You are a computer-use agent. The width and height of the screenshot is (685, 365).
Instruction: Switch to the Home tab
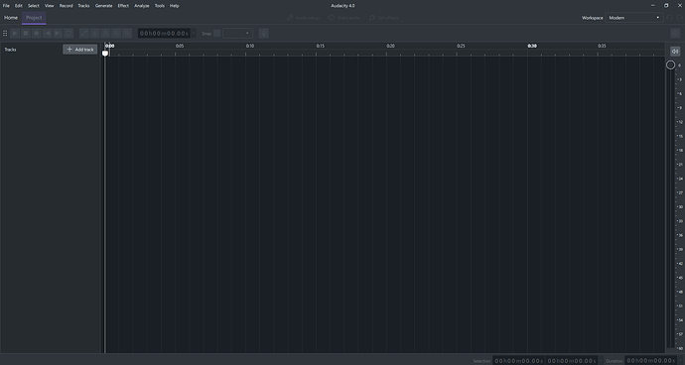pos(11,18)
